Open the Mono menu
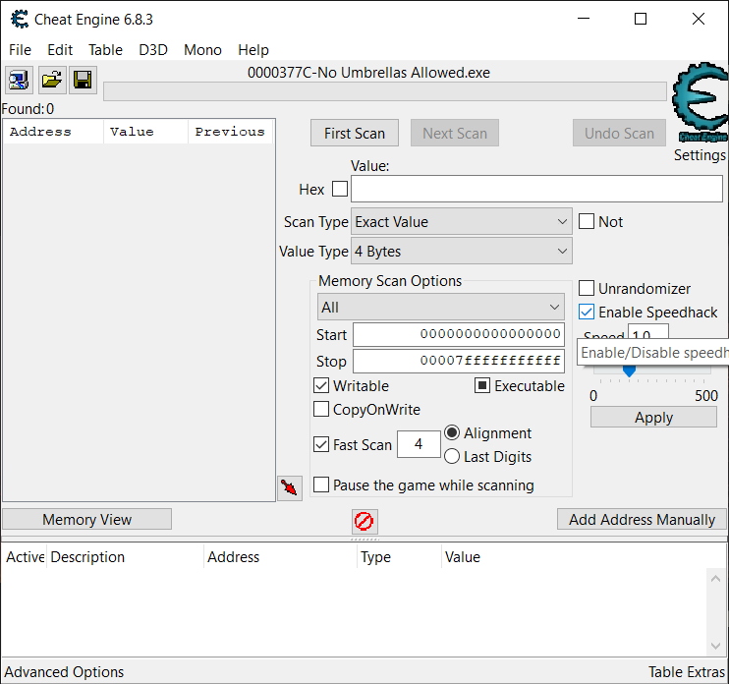729x684 pixels. (202, 50)
